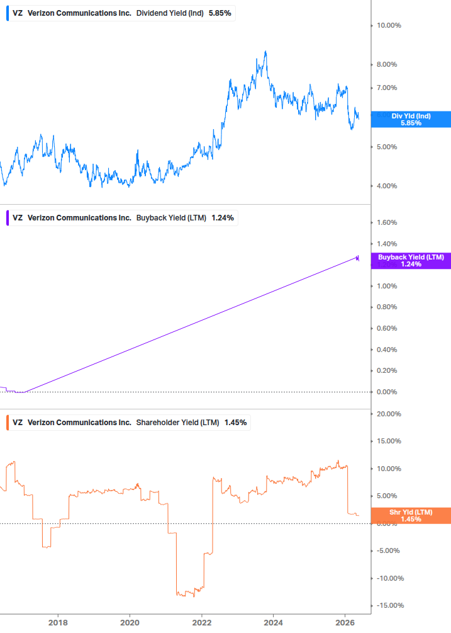Click the orange Shr Yld (LTM) 1.45% axis tag
This screenshot has width=451, height=633.
pyautogui.click(x=411, y=516)
